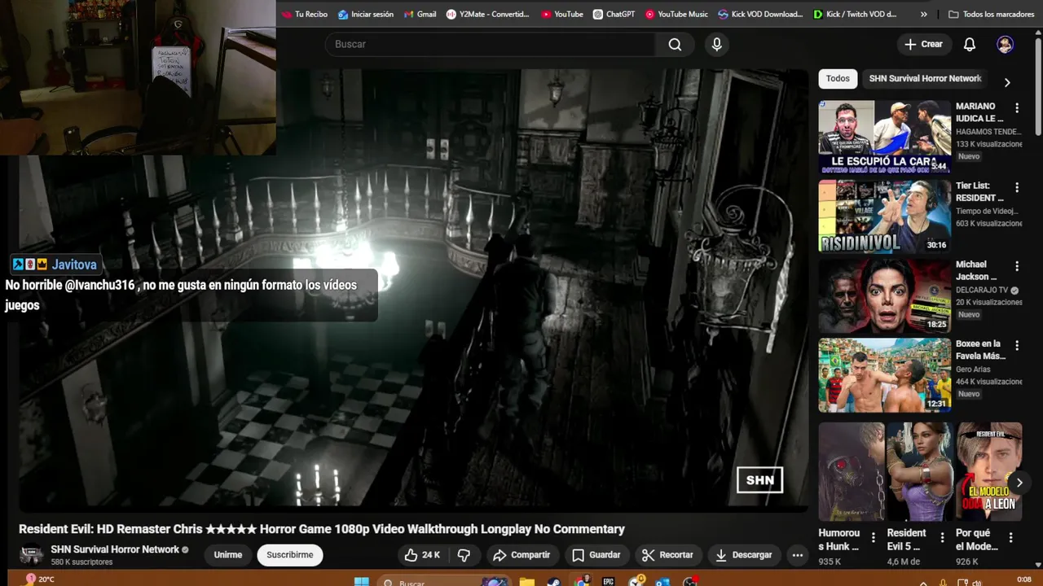Open Outlook from taskbar
Screen dimensions: 1043x586
(x=662, y=582)
